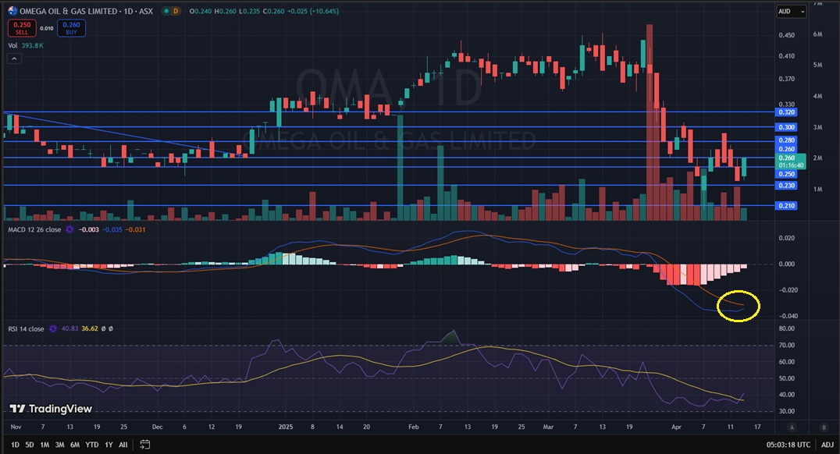This screenshot has height=454, width=840.
Task: Click the 5M volume axis label
Action: 817,65
